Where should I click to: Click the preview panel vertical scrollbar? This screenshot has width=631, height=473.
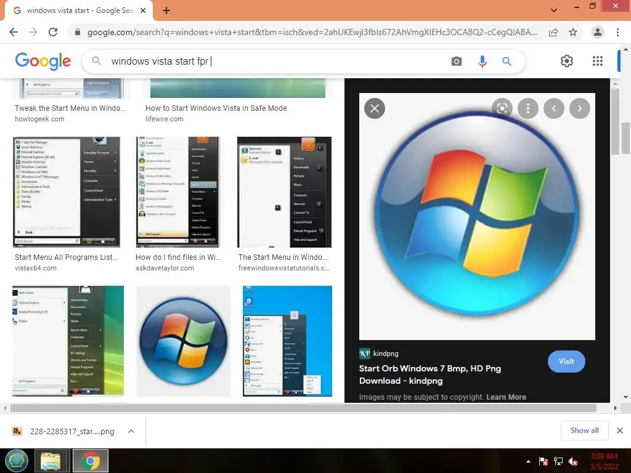click(614, 121)
